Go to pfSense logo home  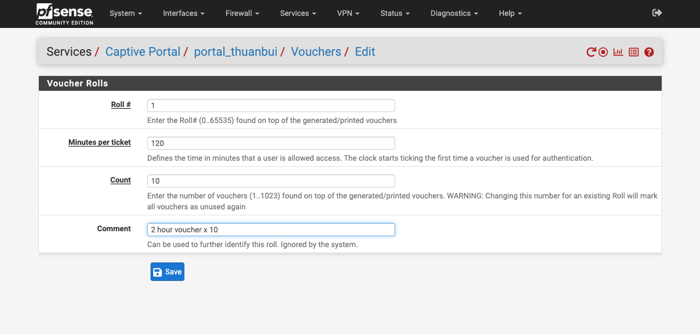tap(65, 14)
